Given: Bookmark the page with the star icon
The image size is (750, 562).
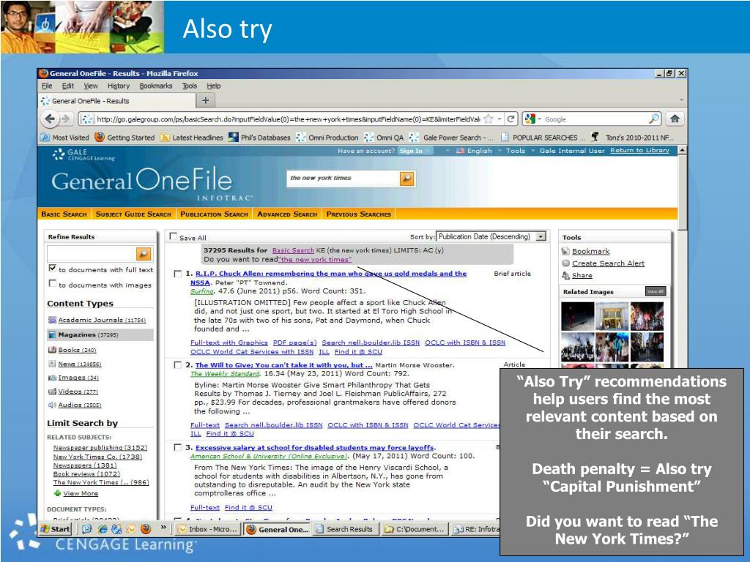Looking at the screenshot, I should [x=489, y=119].
